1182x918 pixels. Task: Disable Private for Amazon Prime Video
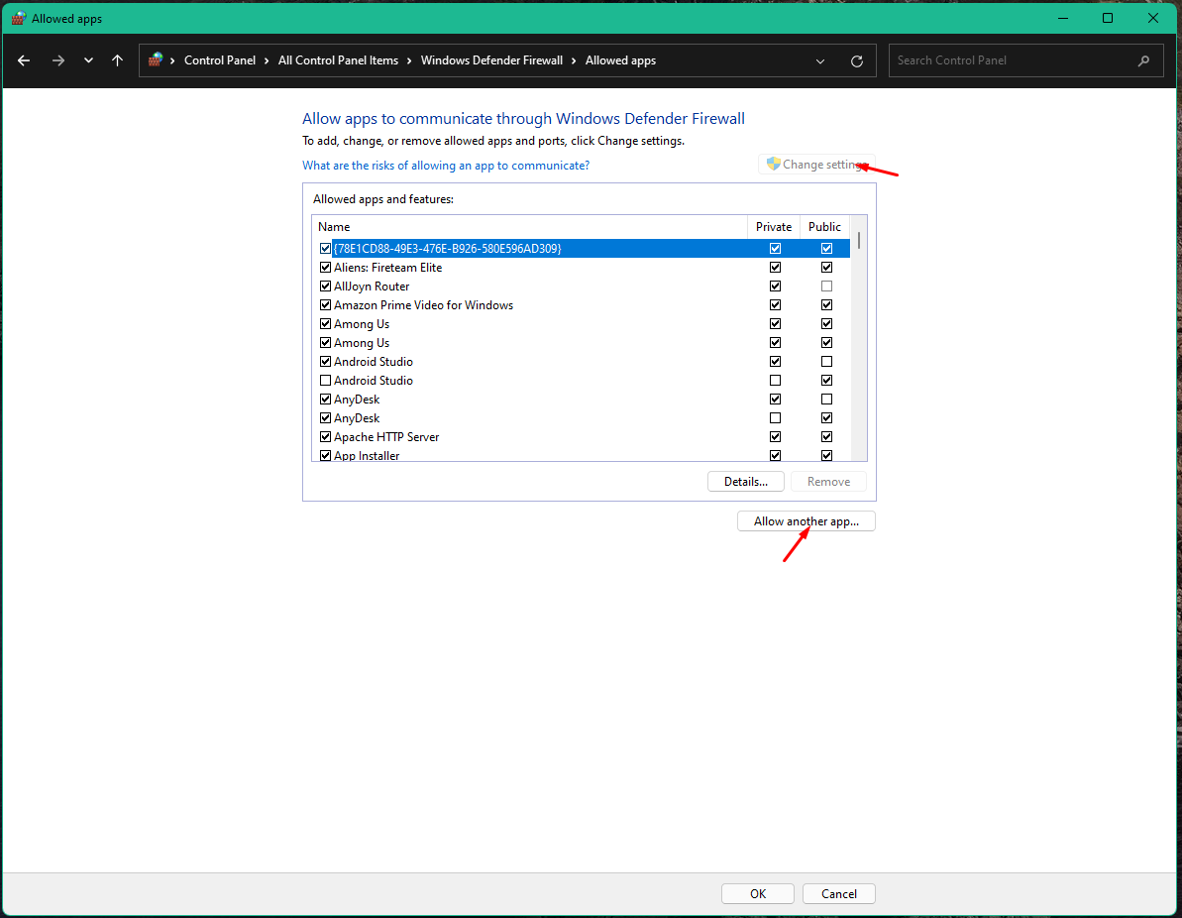pos(775,304)
